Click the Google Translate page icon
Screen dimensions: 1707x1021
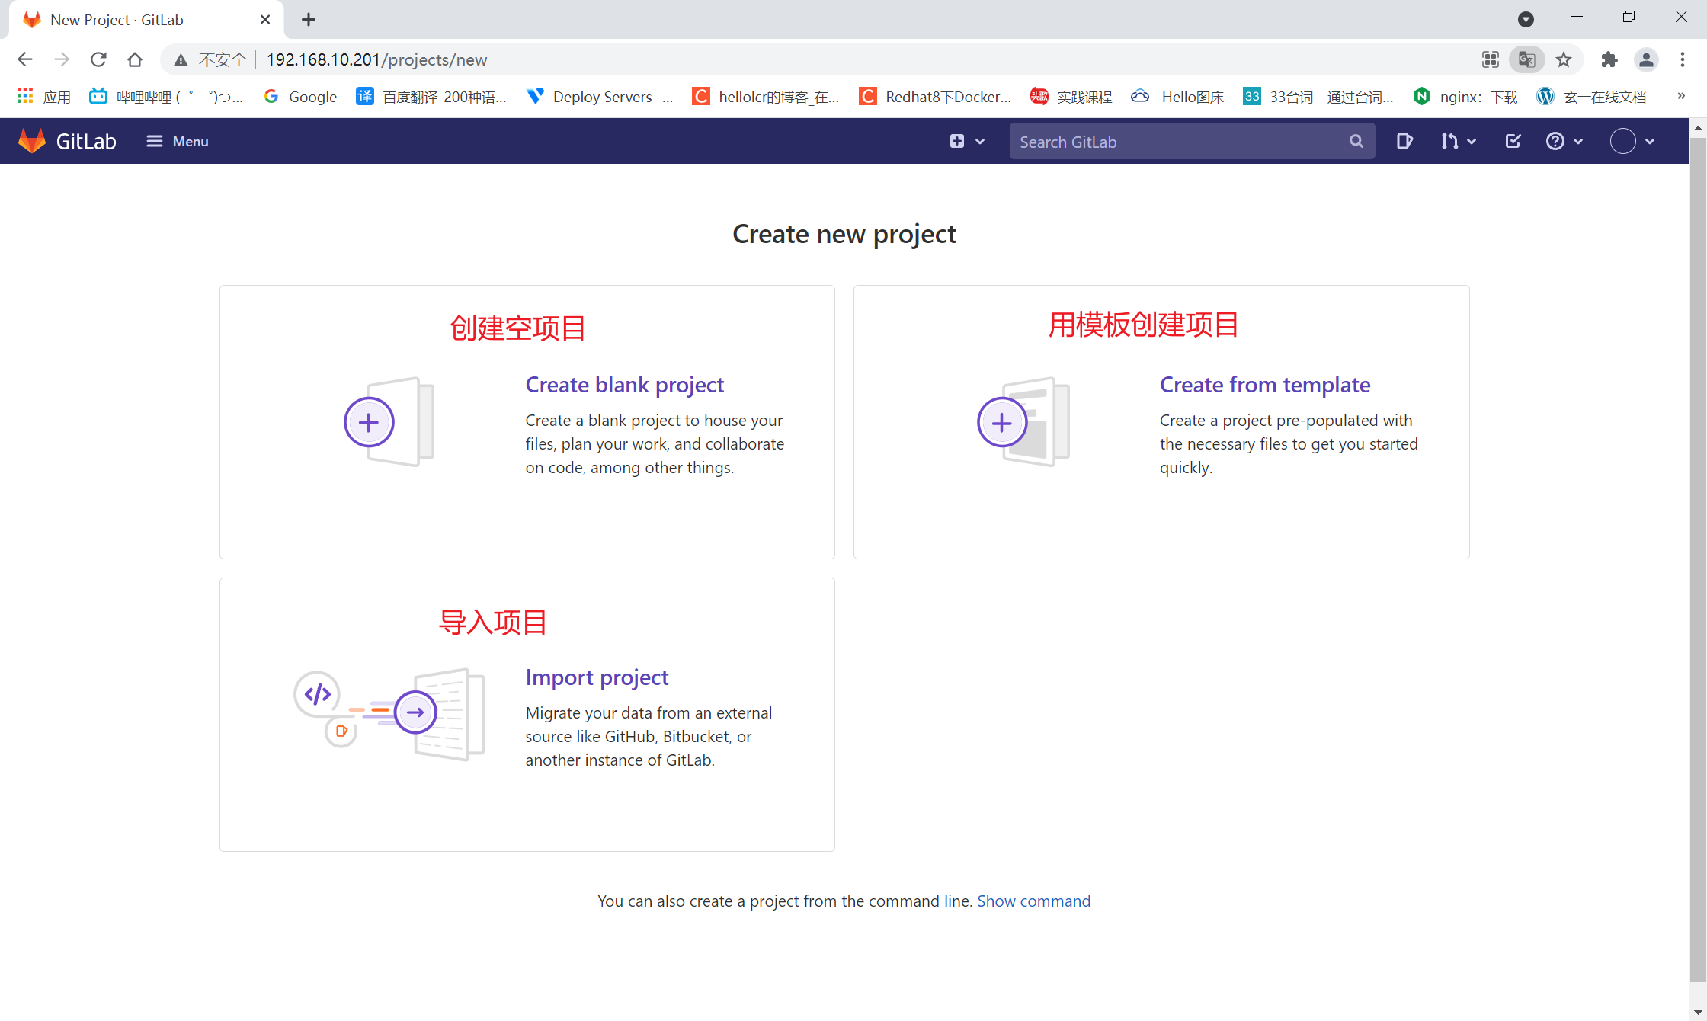[1526, 59]
